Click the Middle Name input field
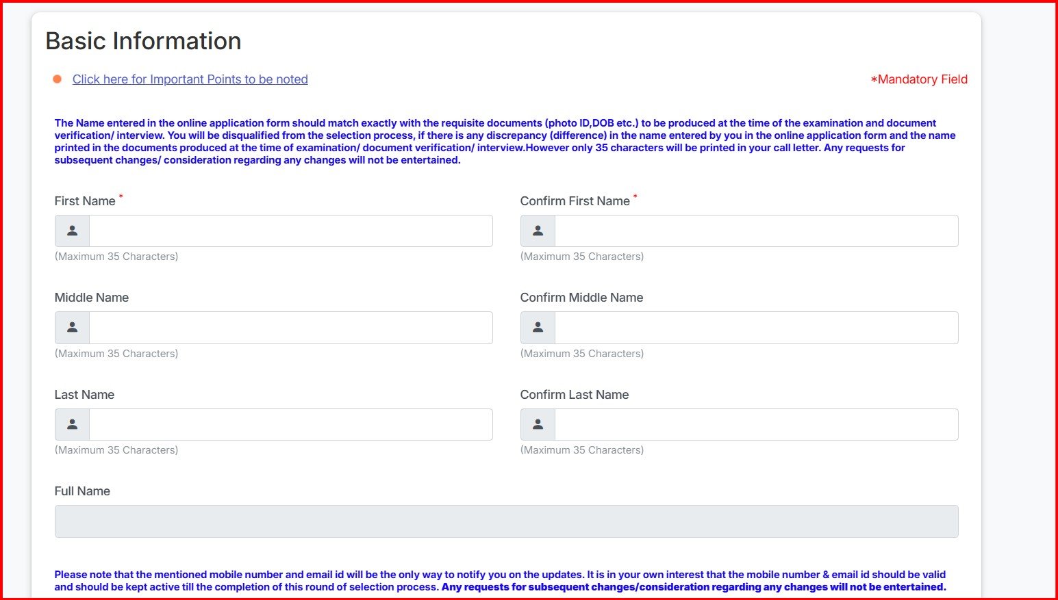1058x600 pixels. click(x=290, y=328)
